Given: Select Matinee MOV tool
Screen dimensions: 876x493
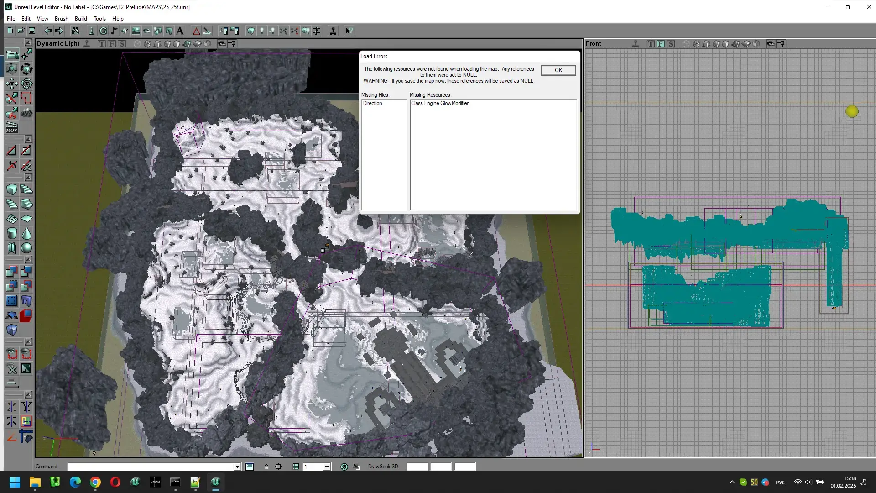Looking at the screenshot, I should click(x=12, y=127).
